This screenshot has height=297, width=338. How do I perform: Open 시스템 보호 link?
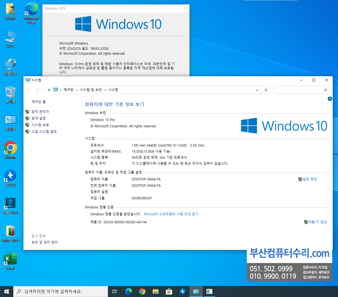40,125
